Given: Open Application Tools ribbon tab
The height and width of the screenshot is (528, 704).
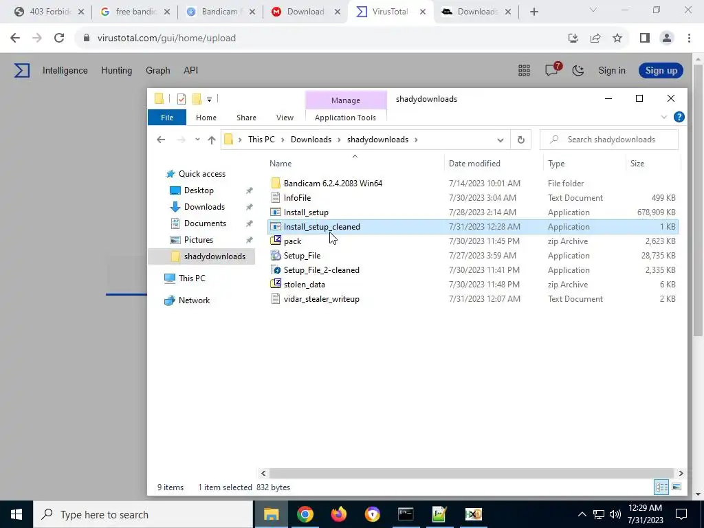Looking at the screenshot, I should (345, 117).
